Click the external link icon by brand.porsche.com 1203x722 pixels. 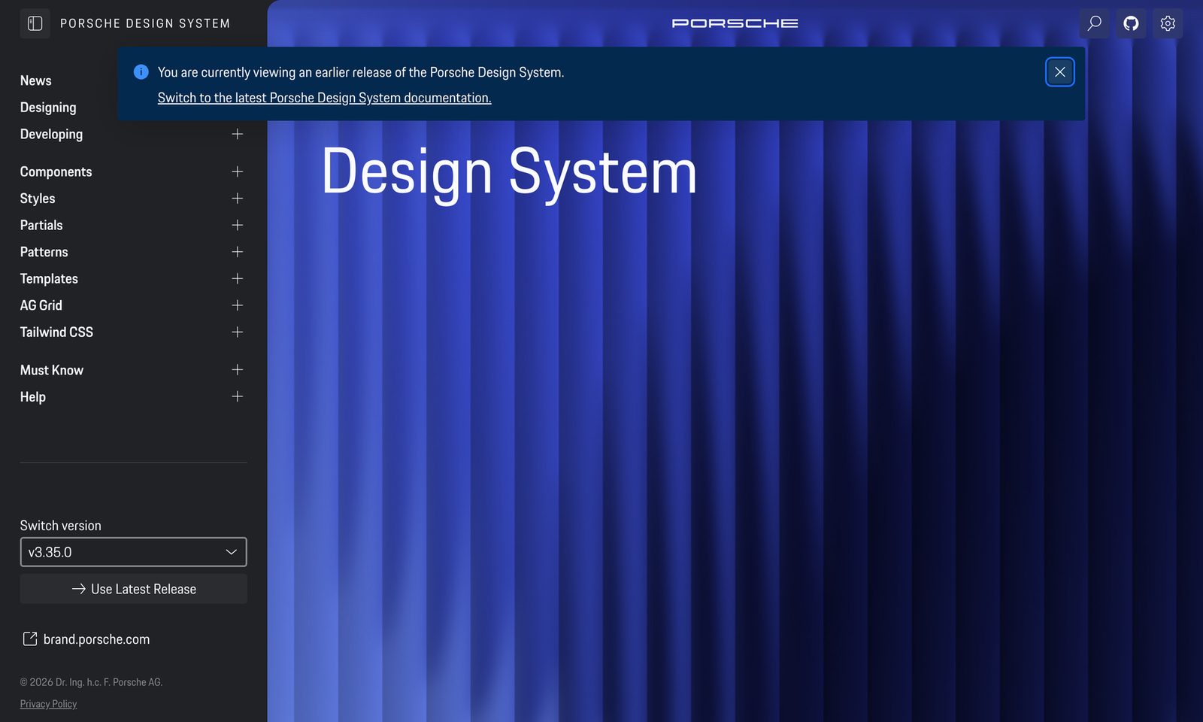(x=30, y=639)
